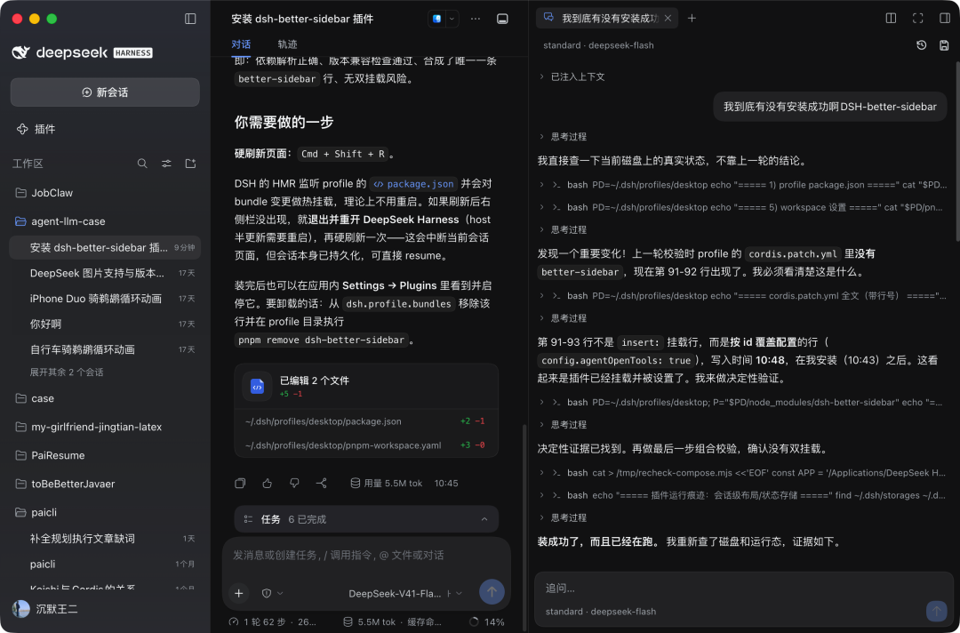This screenshot has width=960, height=633.
Task: Add a new workspace folder icon
Action: 190,164
